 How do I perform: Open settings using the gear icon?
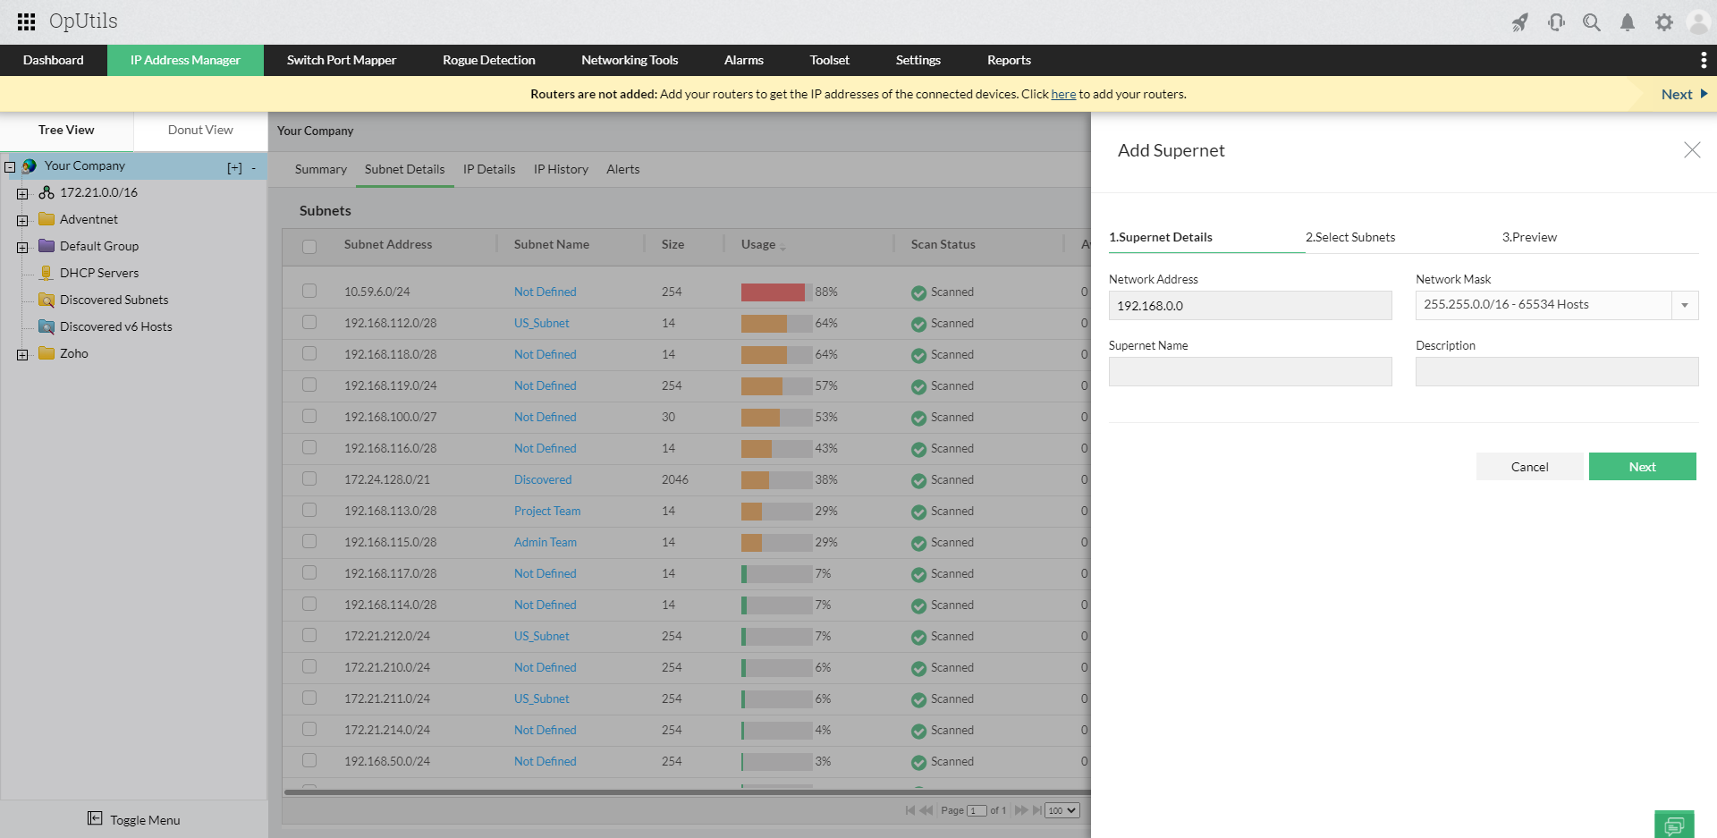(1664, 22)
